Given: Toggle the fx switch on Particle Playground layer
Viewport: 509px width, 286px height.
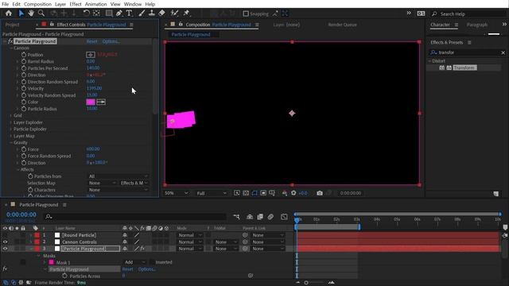Looking at the screenshot, I should coord(142,249).
